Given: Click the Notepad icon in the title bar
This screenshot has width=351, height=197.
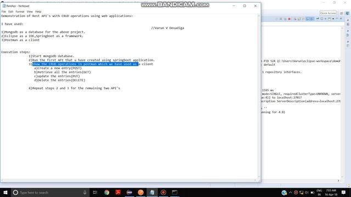Looking at the screenshot, I should (x=4, y=6).
